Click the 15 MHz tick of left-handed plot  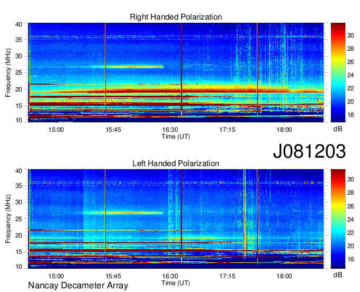tap(19, 252)
